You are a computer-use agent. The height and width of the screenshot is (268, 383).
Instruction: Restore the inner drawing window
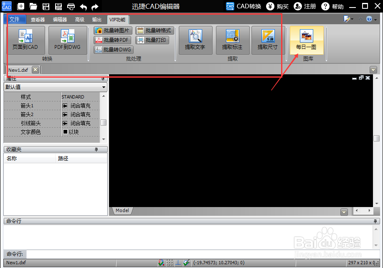tap(361, 78)
